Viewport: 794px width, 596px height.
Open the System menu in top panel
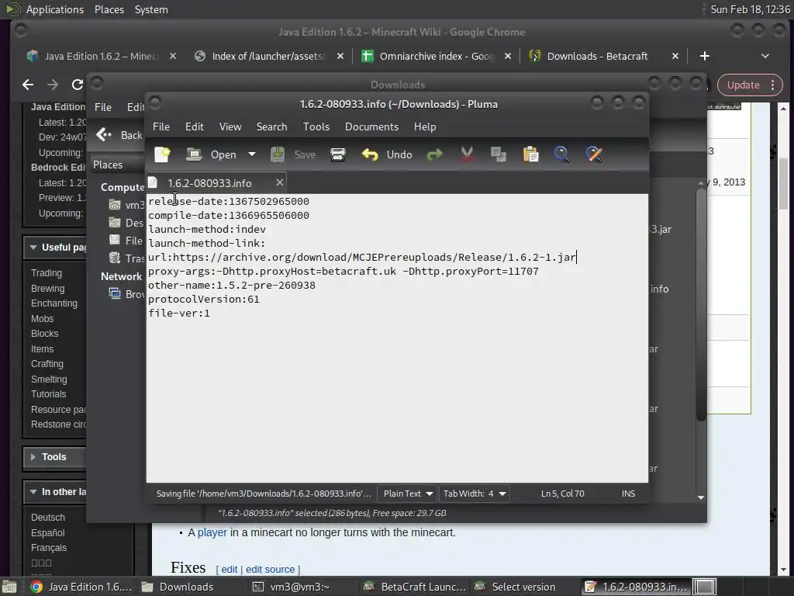tap(151, 9)
